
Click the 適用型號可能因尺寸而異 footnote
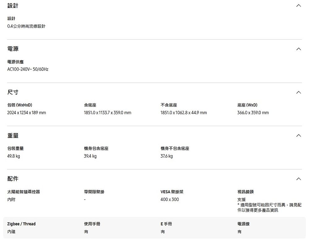click(x=269, y=207)
